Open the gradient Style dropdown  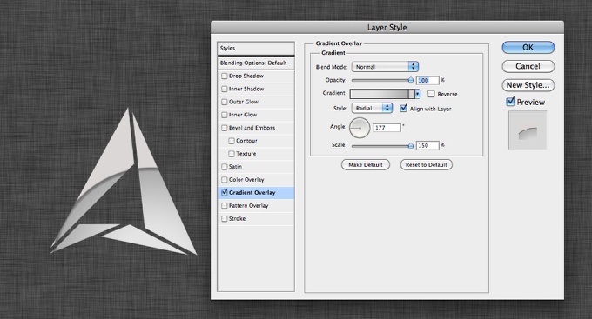[x=372, y=109]
